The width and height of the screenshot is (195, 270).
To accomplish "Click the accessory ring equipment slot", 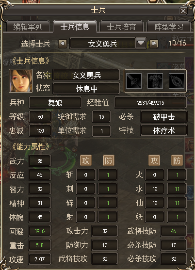I will tap(177, 81).
